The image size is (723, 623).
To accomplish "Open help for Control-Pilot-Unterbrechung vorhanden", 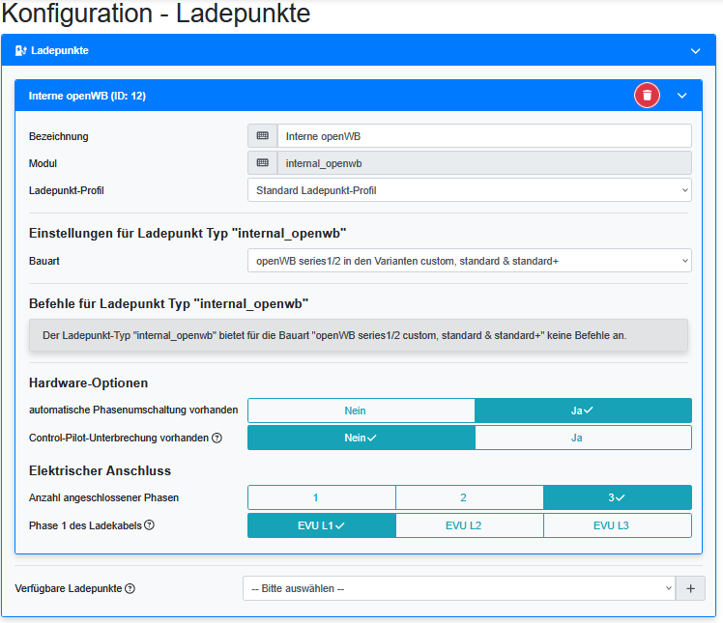I will pos(217,438).
